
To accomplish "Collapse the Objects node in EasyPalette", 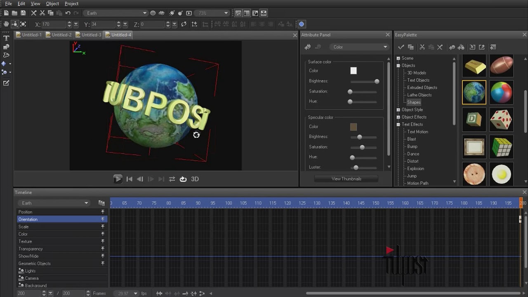I will point(398,66).
